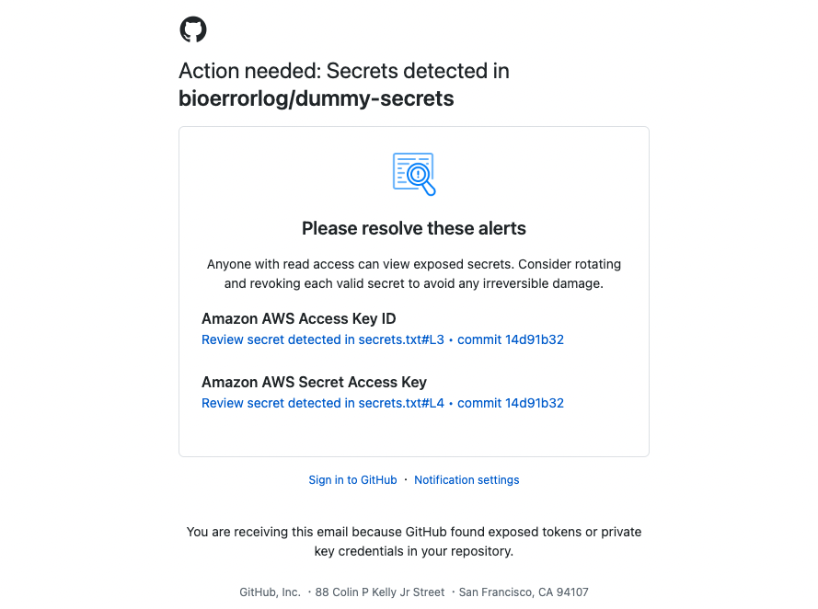The width and height of the screenshot is (818, 609).
Task: Open review link for secrets.txt#L4
Action: 322,404
